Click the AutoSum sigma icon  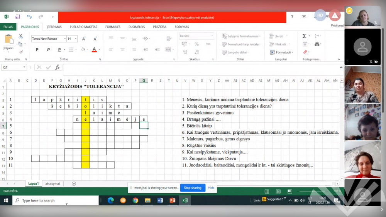click(304, 36)
